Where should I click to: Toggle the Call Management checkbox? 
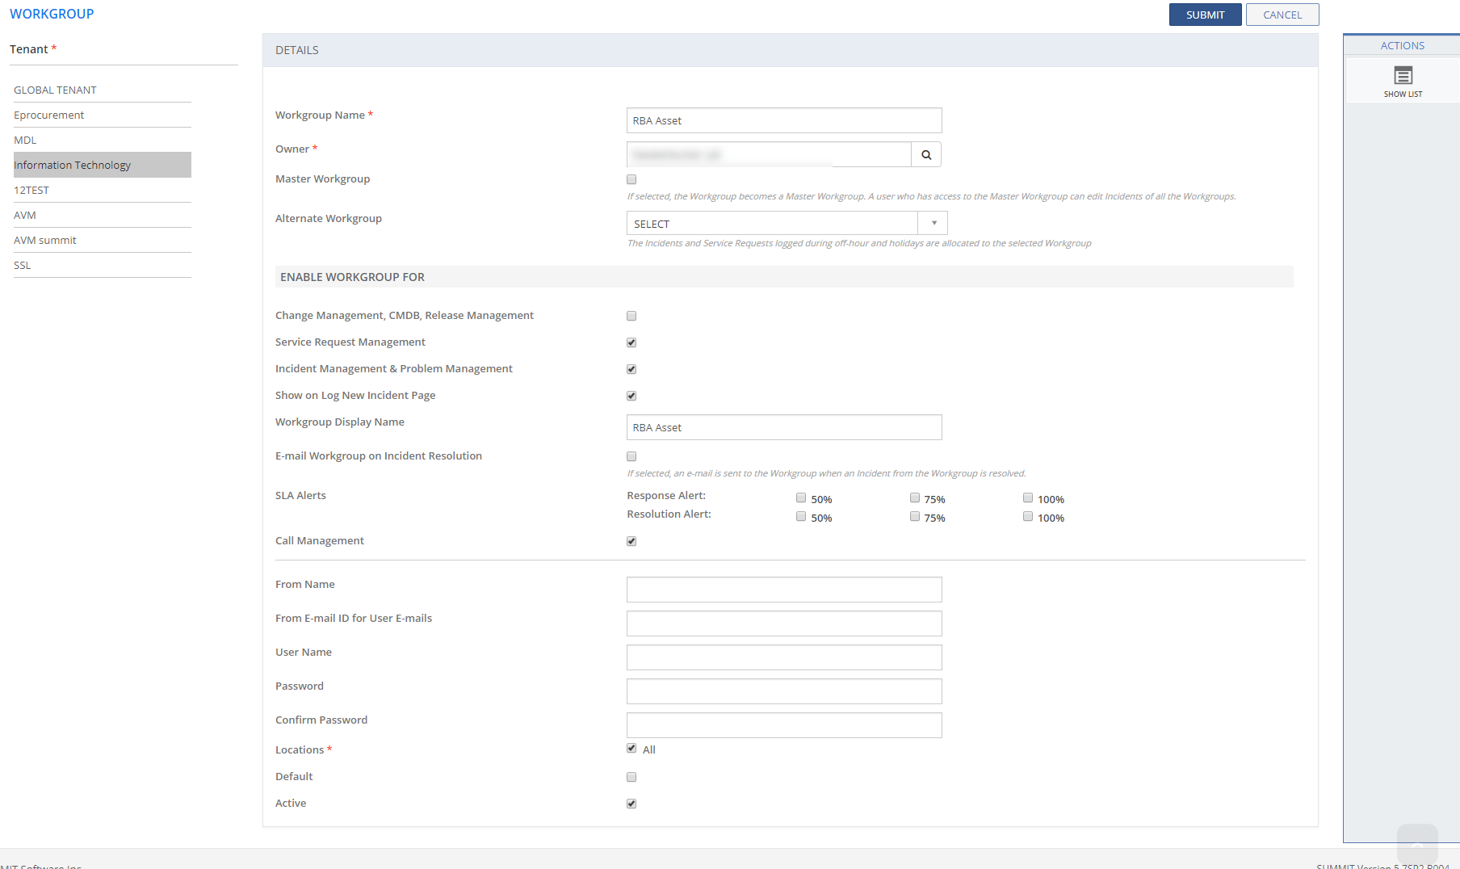coord(631,542)
